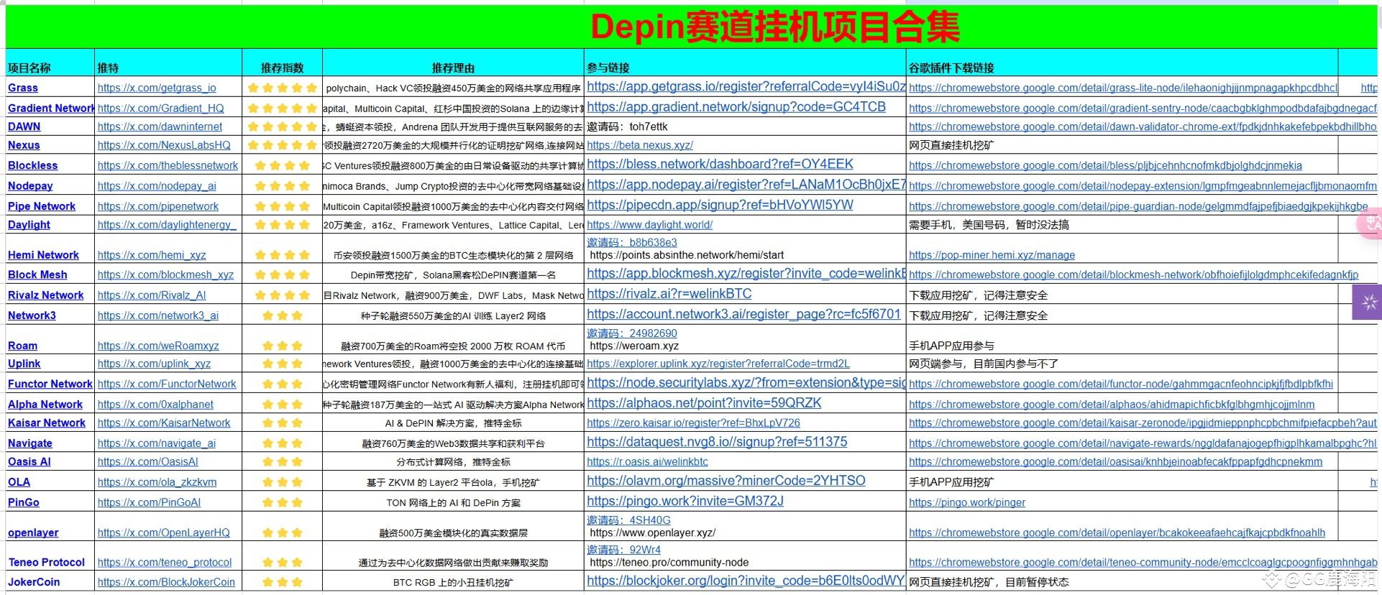Open the OLA project name link

[x=19, y=482]
